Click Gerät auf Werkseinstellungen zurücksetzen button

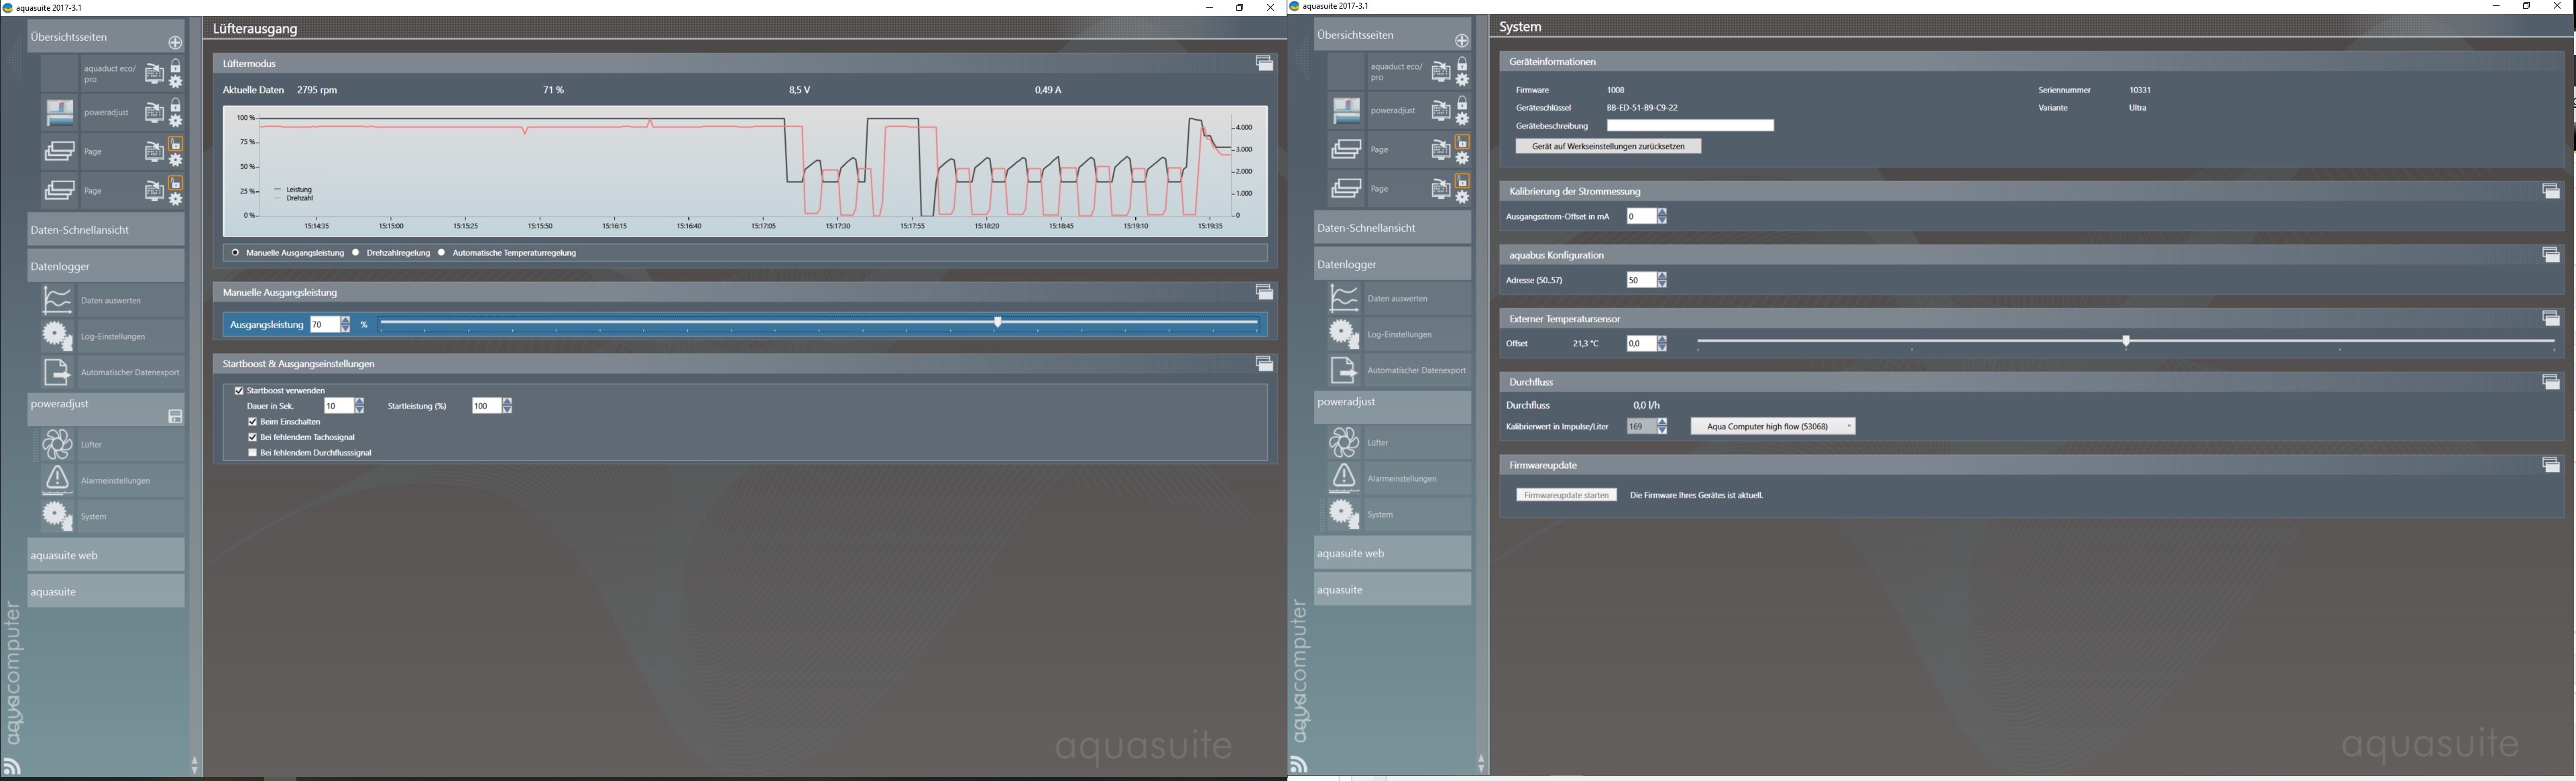tap(1607, 147)
